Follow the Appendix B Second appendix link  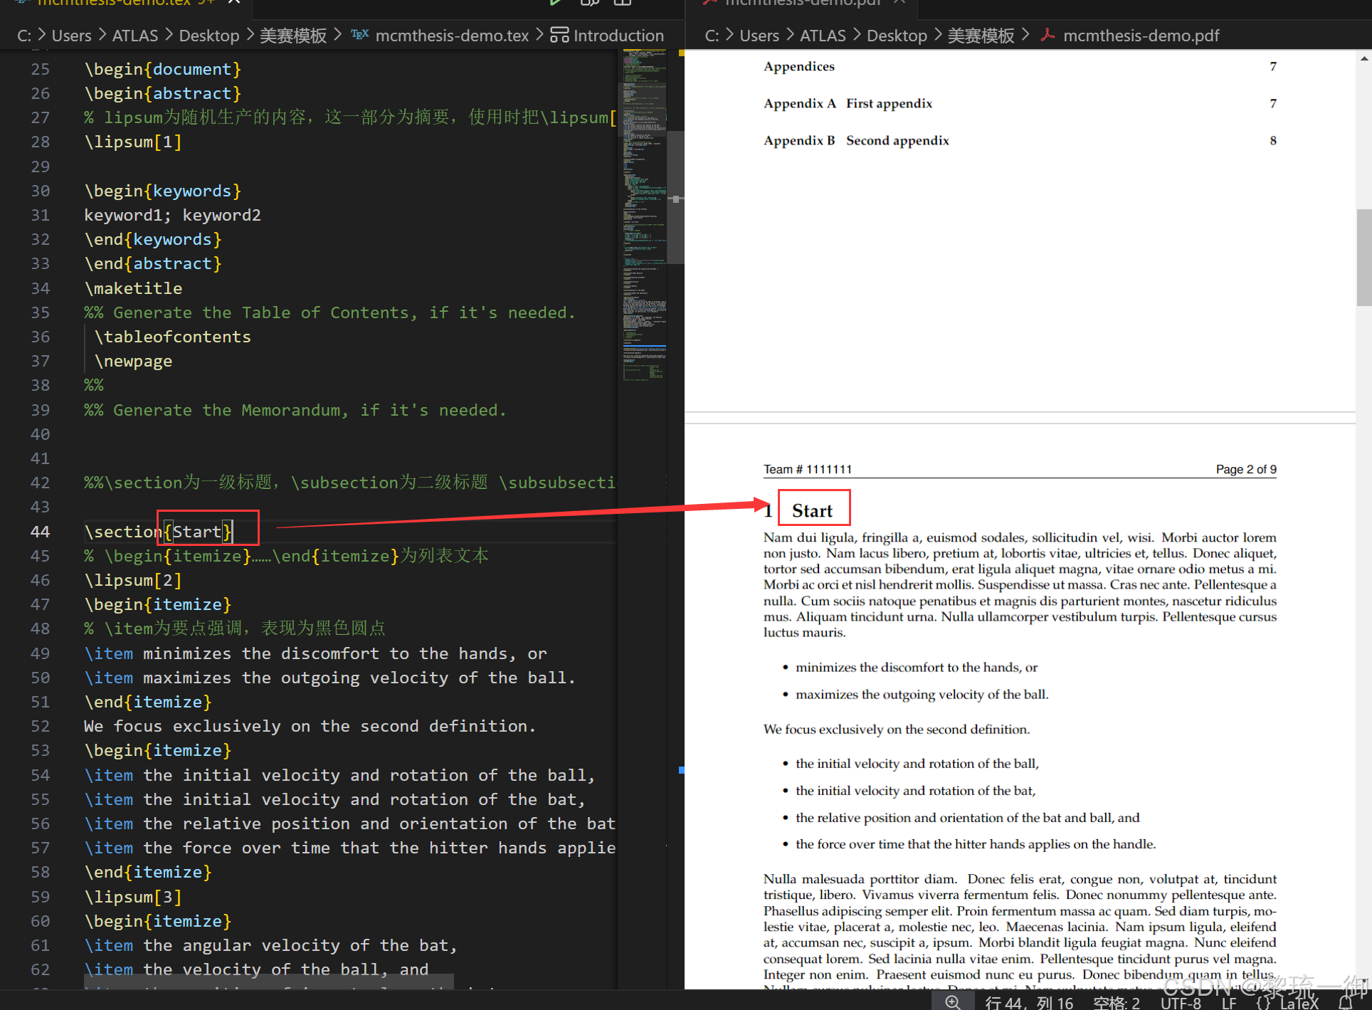[856, 140]
